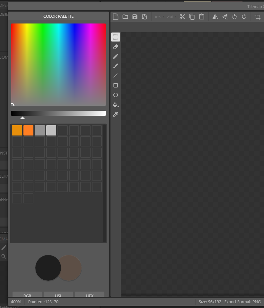
Task: Click the Size: 96x192 status text
Action: point(210,302)
